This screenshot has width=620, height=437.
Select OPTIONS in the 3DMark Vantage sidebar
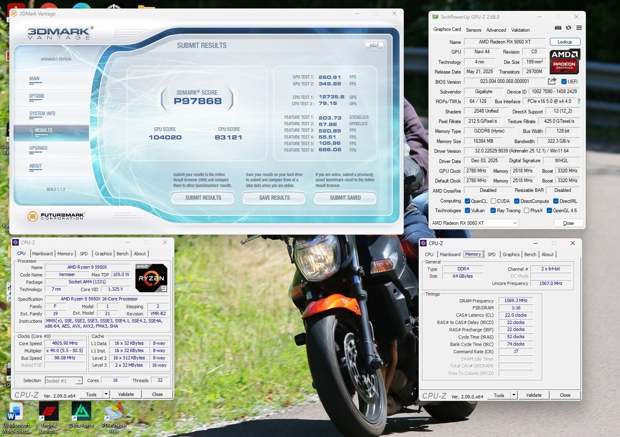click(x=37, y=96)
